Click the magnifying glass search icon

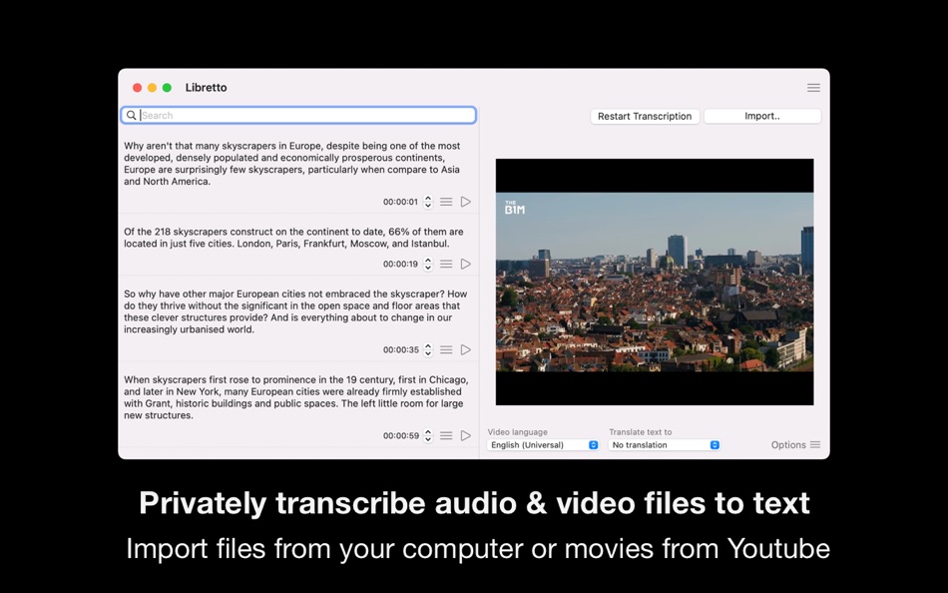[x=131, y=115]
